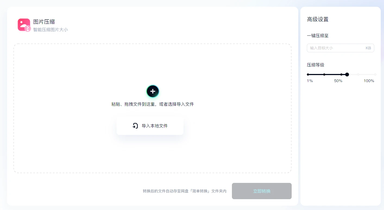Select the slider stop just before 100%
Image resolution: width=384 pixels, height=210 pixels.
(358, 75)
